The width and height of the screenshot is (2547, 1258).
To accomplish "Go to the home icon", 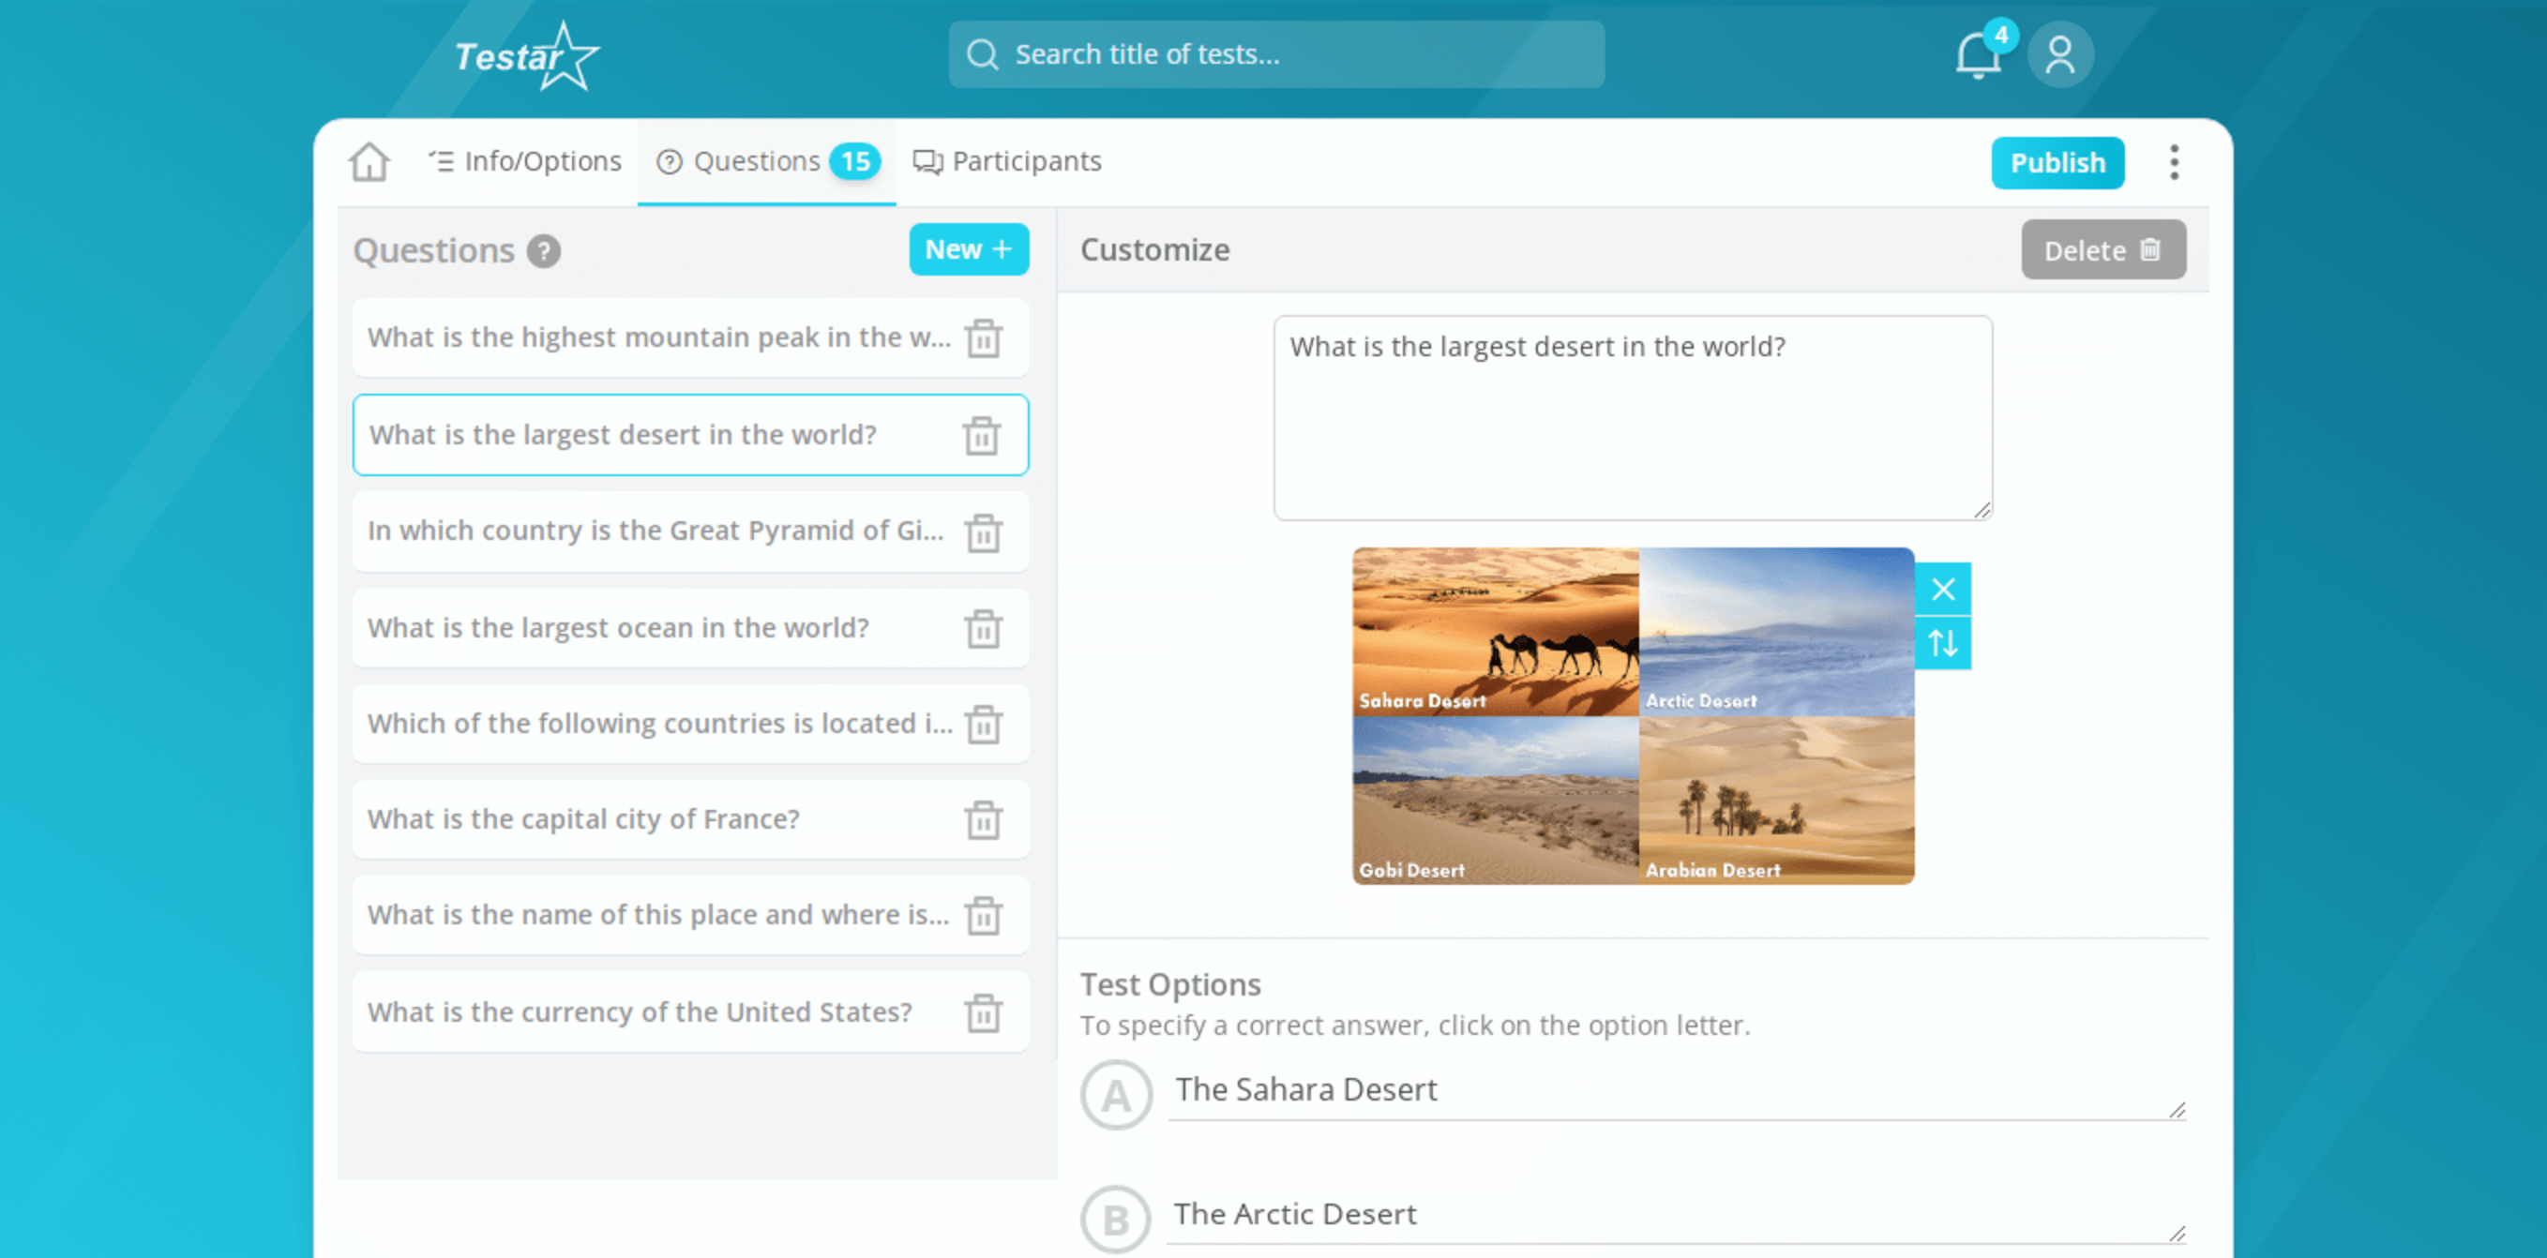I will 369,162.
